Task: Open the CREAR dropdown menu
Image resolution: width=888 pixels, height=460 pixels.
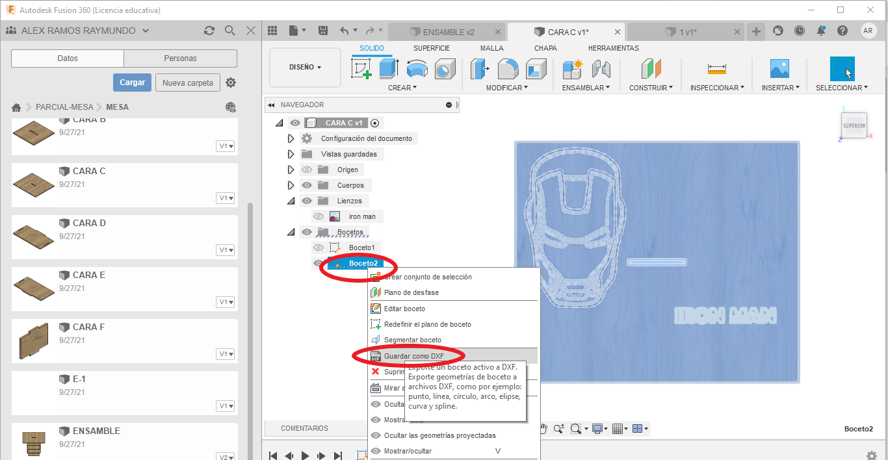Action: (x=402, y=88)
